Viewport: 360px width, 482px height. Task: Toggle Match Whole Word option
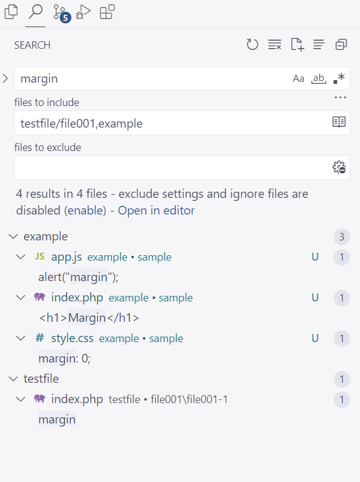319,79
